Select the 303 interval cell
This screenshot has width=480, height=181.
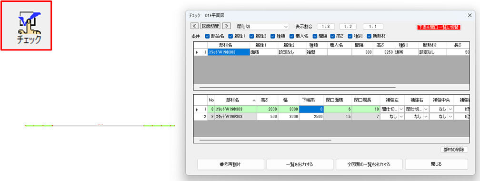tap(363, 52)
